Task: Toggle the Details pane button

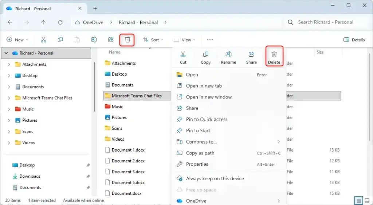Action: click(354, 40)
